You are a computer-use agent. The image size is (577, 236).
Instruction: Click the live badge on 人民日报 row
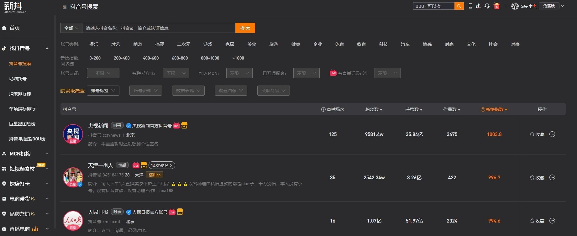click(172, 212)
